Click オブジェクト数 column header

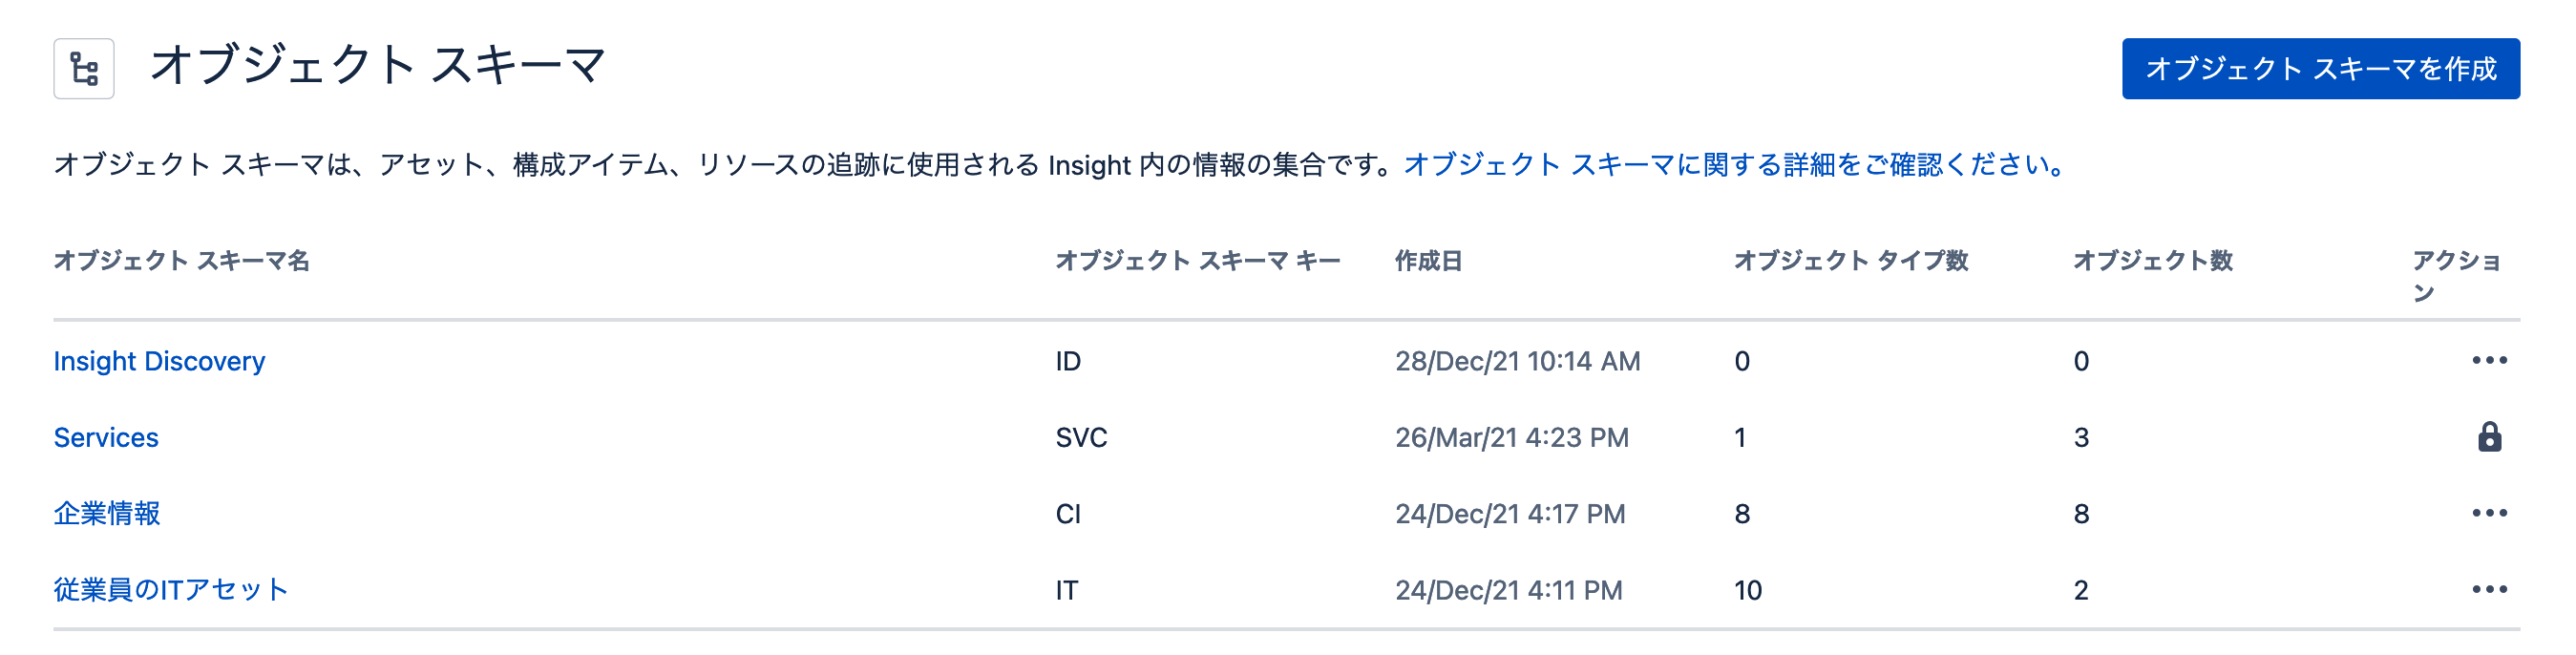coord(2152,261)
